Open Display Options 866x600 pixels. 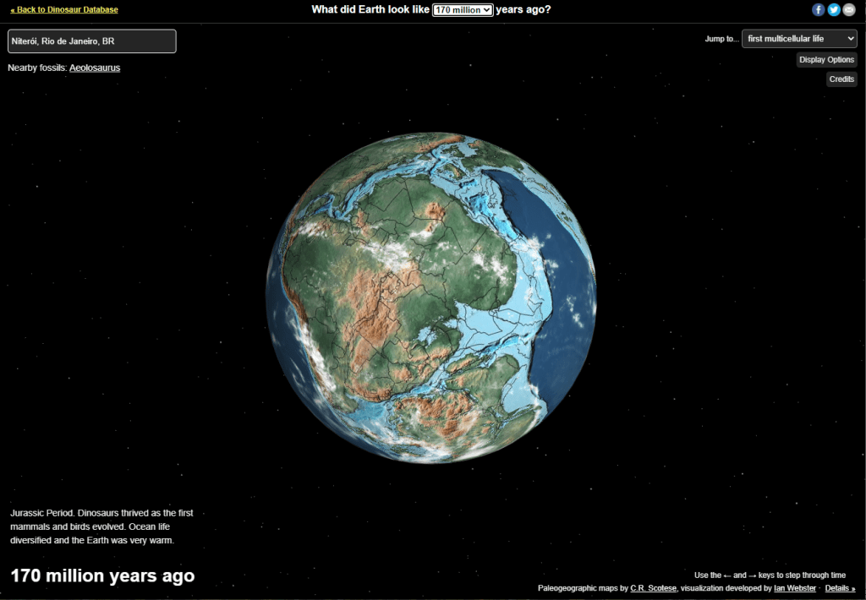click(x=827, y=60)
